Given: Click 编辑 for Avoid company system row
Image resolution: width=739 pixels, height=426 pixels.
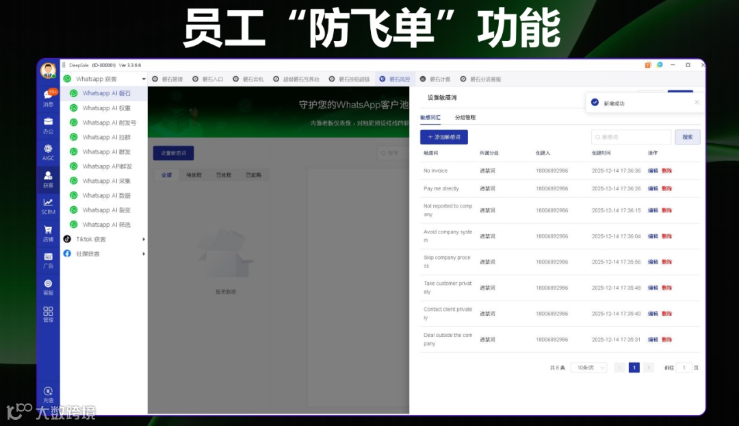Looking at the screenshot, I should [x=653, y=236].
